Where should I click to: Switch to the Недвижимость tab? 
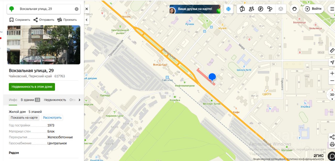[x=55, y=100]
